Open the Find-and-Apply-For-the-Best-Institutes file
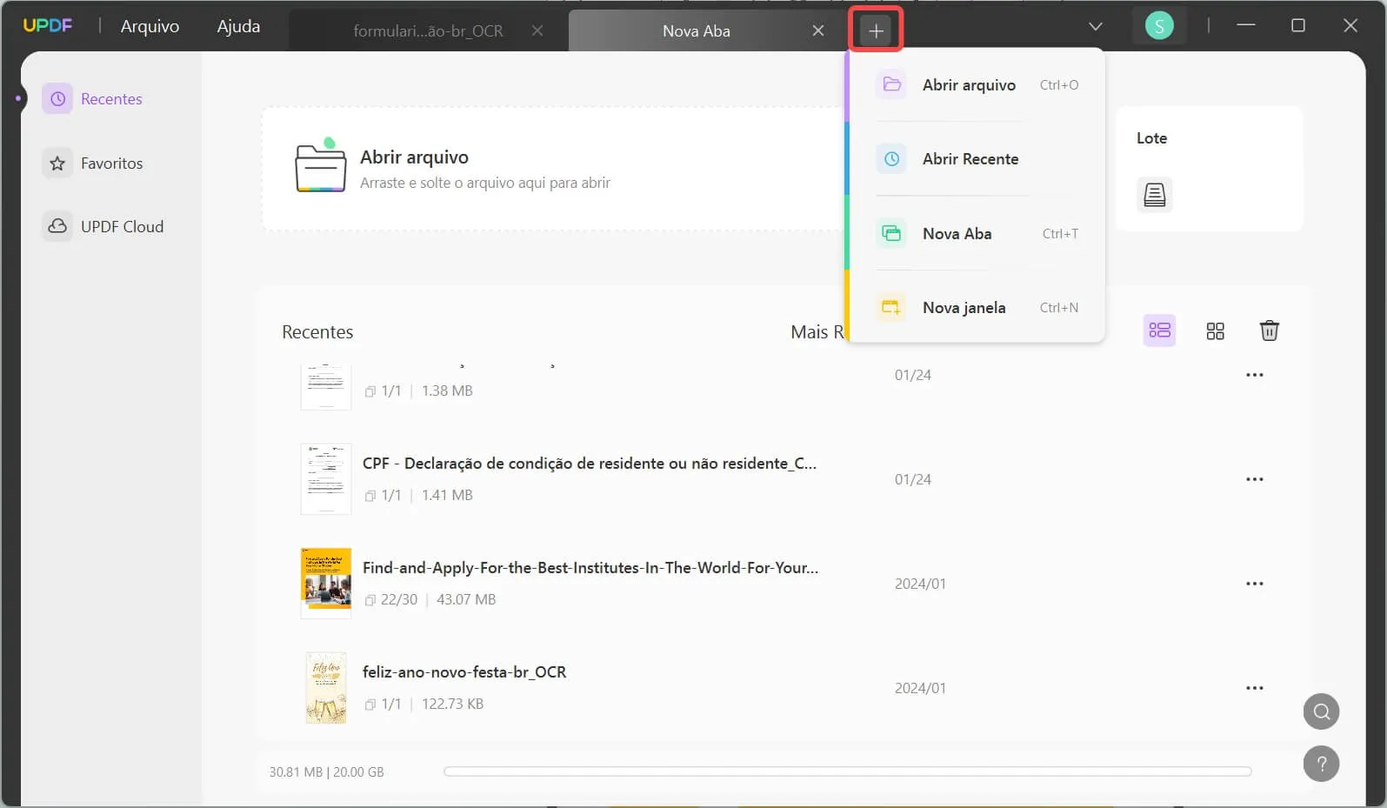 coord(590,568)
